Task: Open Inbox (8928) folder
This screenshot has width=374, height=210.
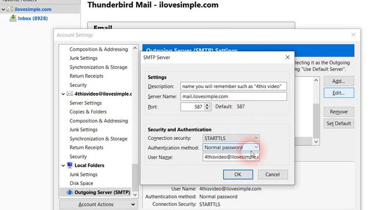Action: coord(33,18)
